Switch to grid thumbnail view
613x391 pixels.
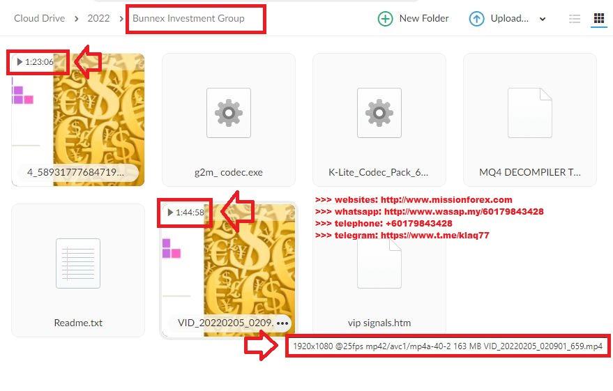pos(598,18)
